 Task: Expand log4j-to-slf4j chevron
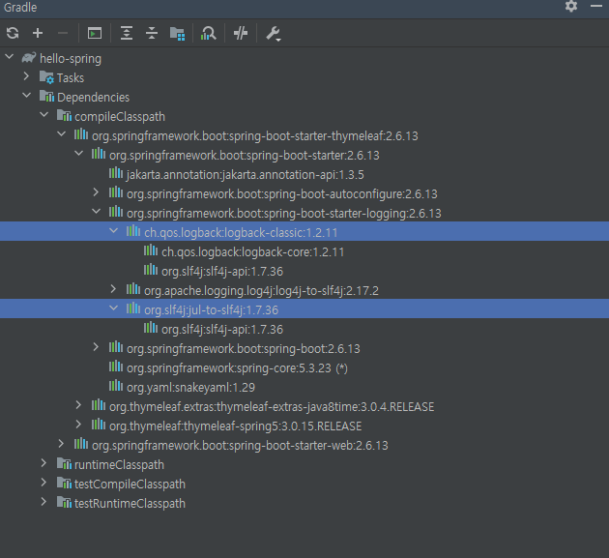pyautogui.click(x=113, y=289)
